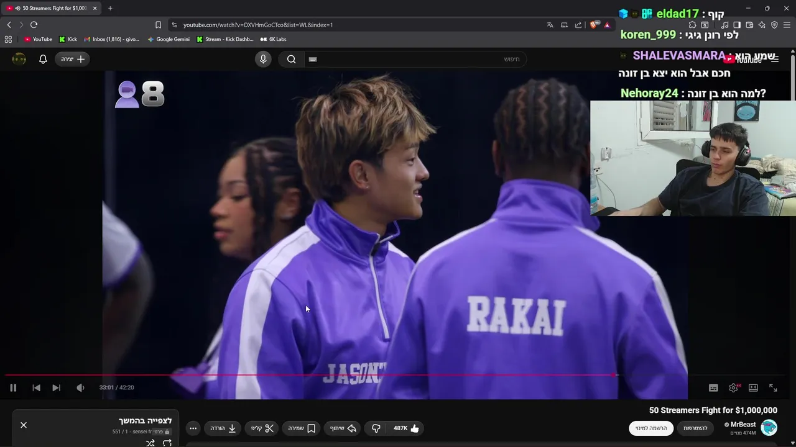Open the Brave Wallet icon
796x447 pixels.
tap(749, 25)
